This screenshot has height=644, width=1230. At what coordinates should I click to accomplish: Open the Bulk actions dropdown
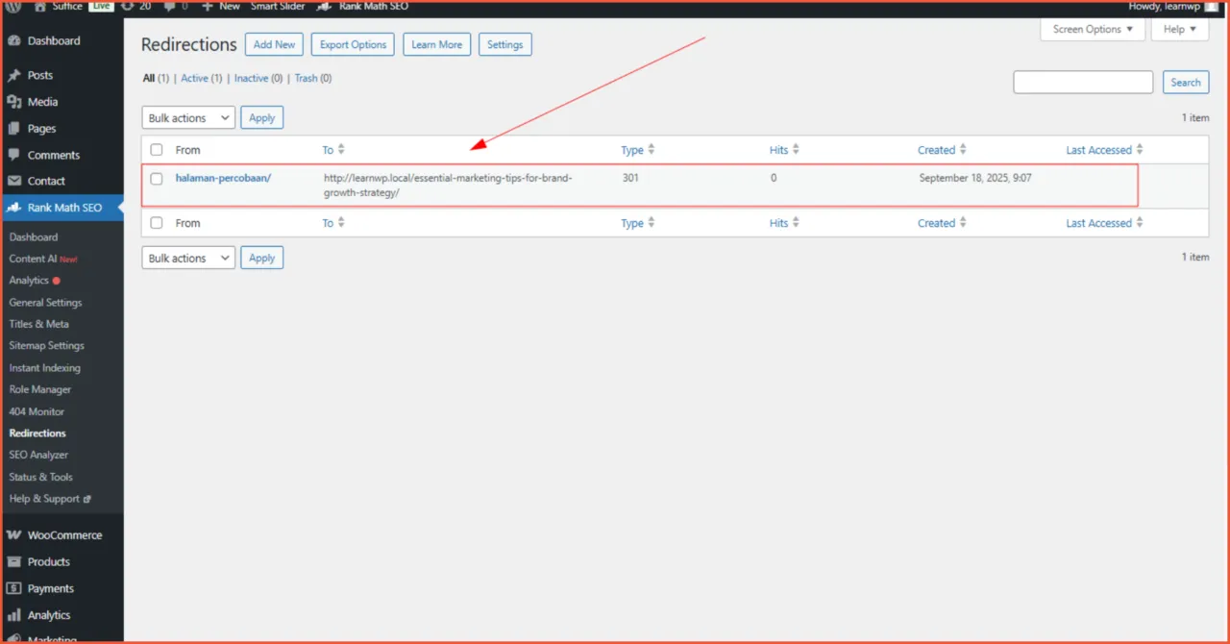tap(187, 117)
